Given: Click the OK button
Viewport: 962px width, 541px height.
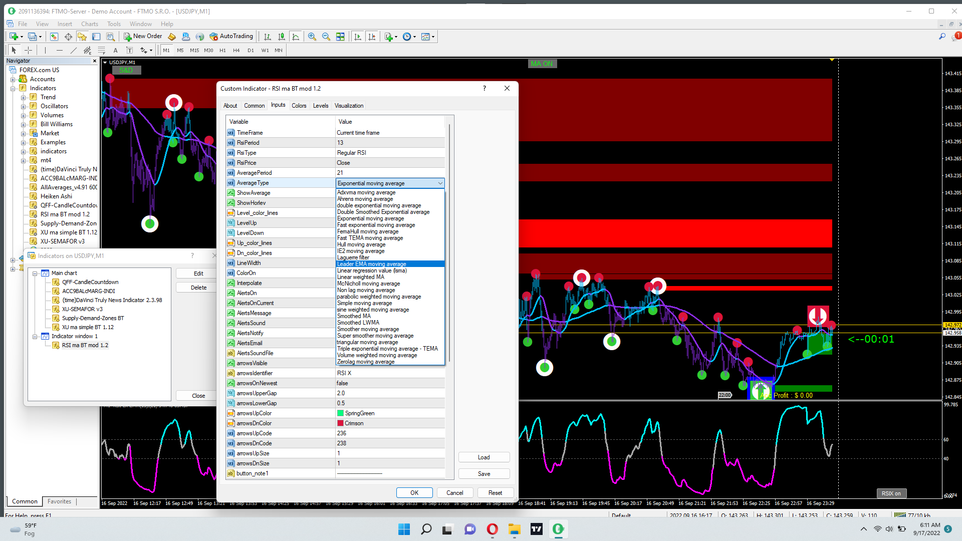Looking at the screenshot, I should click(x=414, y=493).
